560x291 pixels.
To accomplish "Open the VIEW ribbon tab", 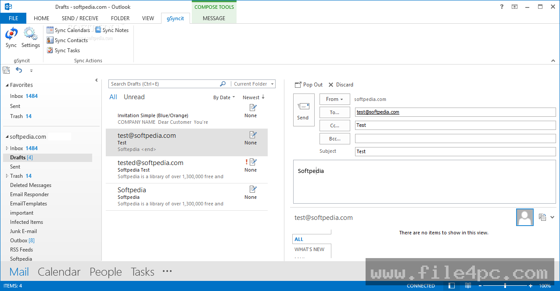I will point(148,18).
